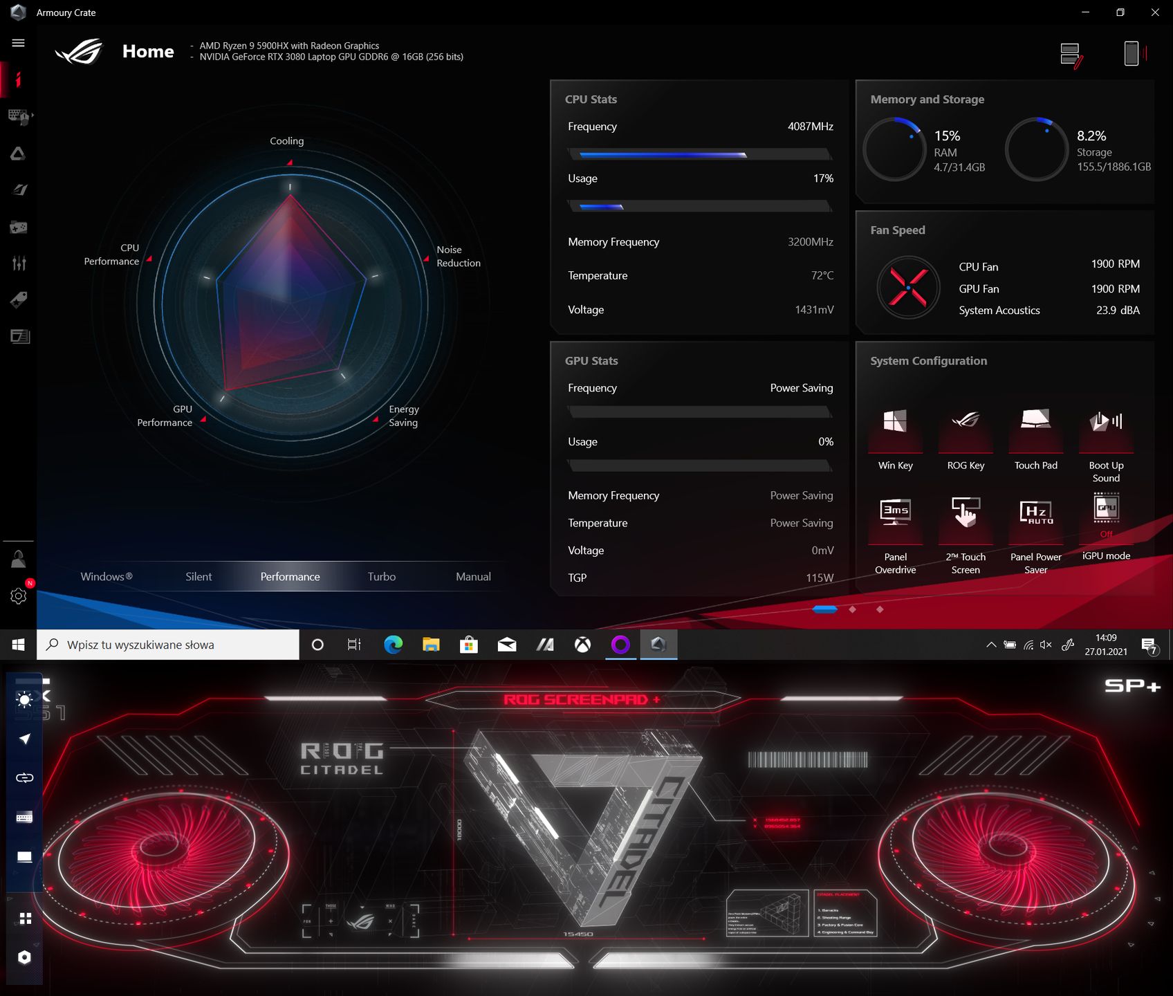This screenshot has height=996, width=1173.
Task: Open the battery tray icon
Action: [x=1010, y=645]
